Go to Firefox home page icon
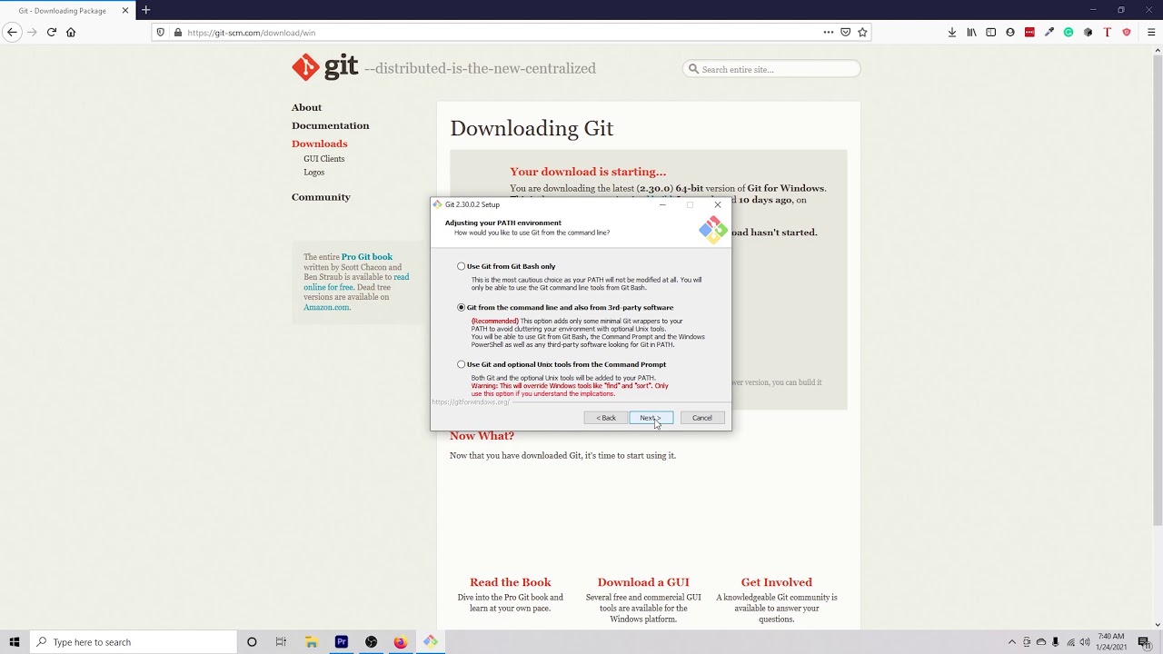1163x654 pixels. point(71,32)
